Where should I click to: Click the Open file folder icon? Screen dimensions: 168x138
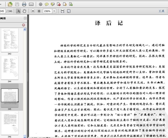[x=10, y=4]
